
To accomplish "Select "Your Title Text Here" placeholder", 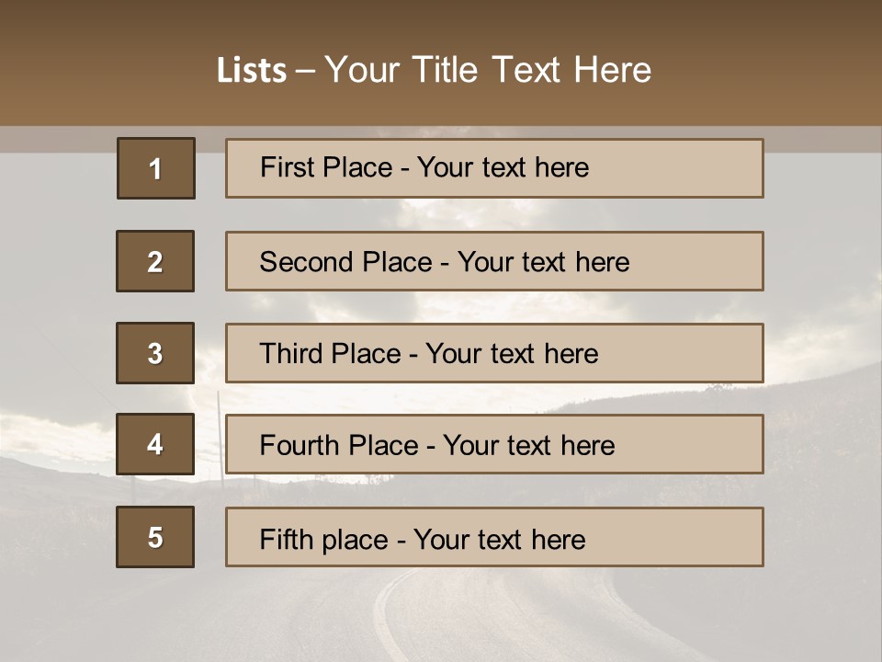I will [488, 70].
